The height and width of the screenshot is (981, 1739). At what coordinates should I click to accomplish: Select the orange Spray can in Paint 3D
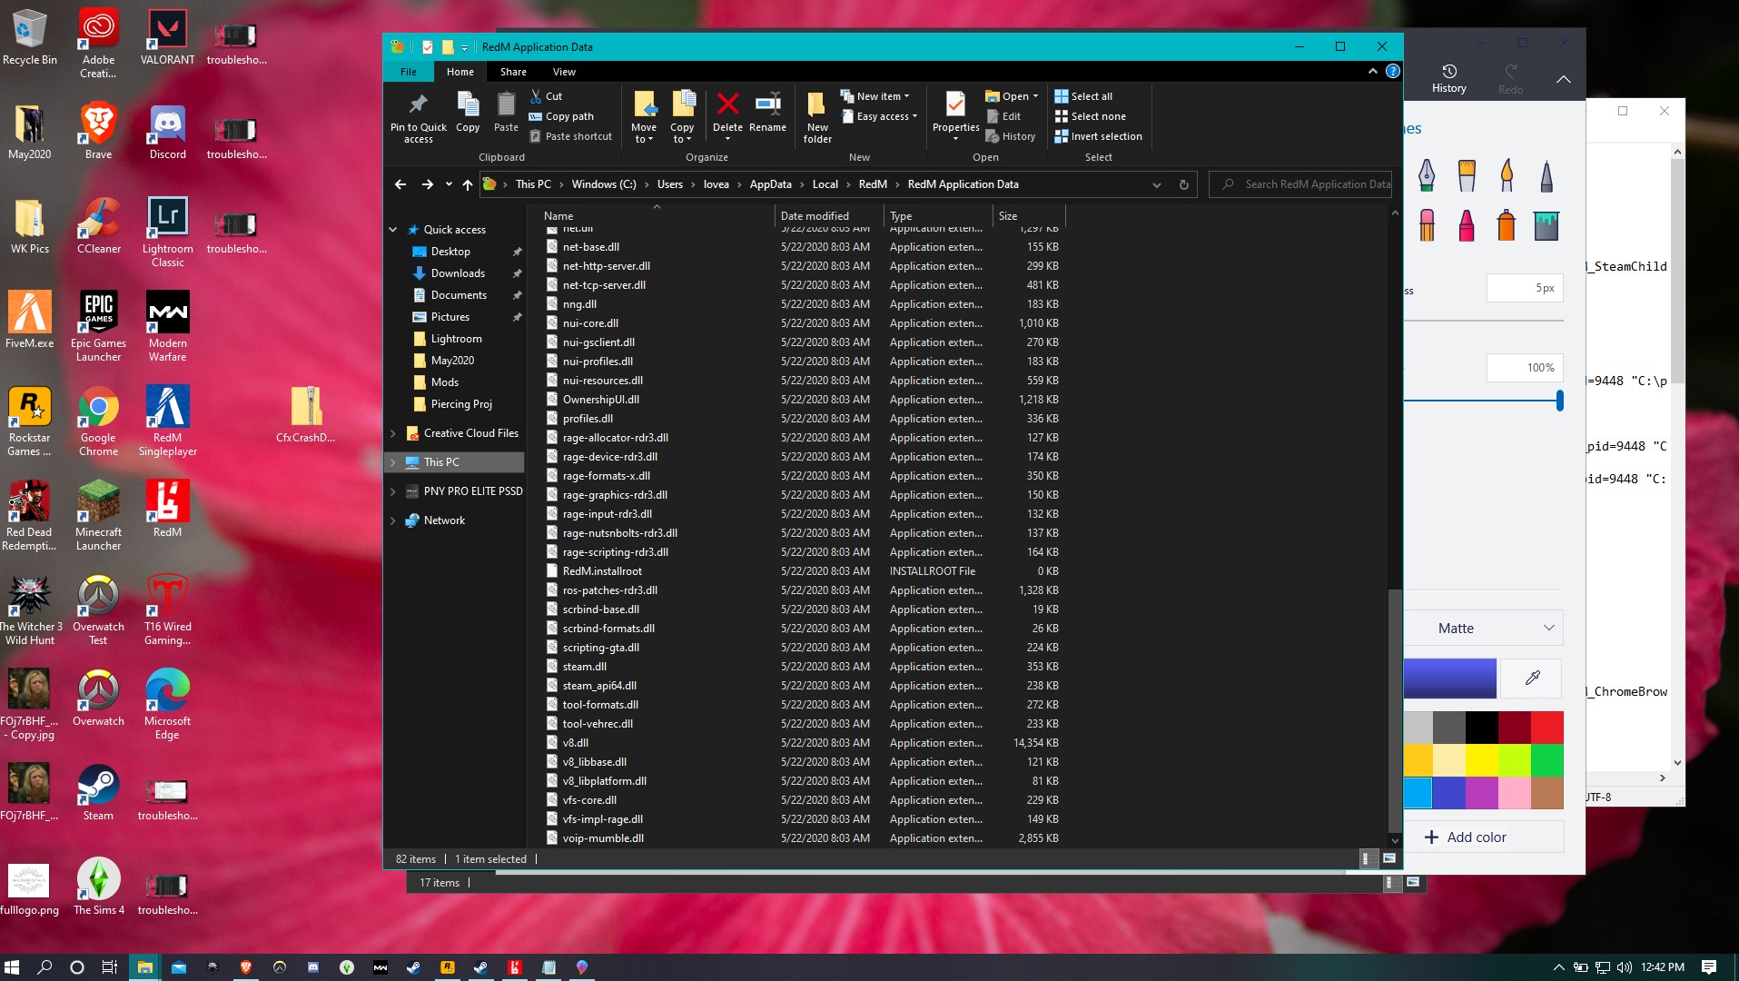tap(1507, 225)
